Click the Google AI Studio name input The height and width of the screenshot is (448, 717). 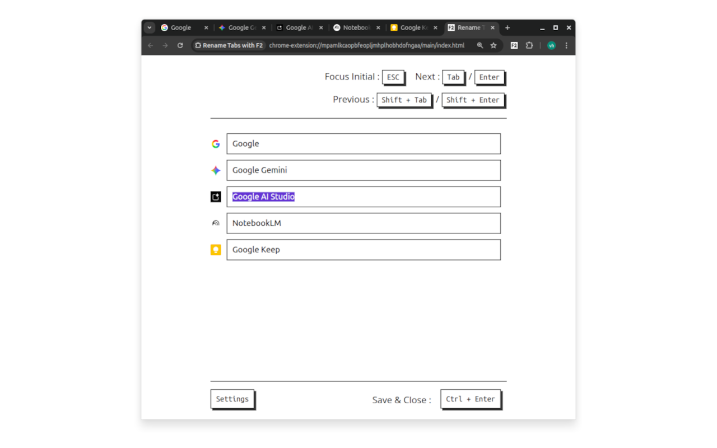[364, 197]
